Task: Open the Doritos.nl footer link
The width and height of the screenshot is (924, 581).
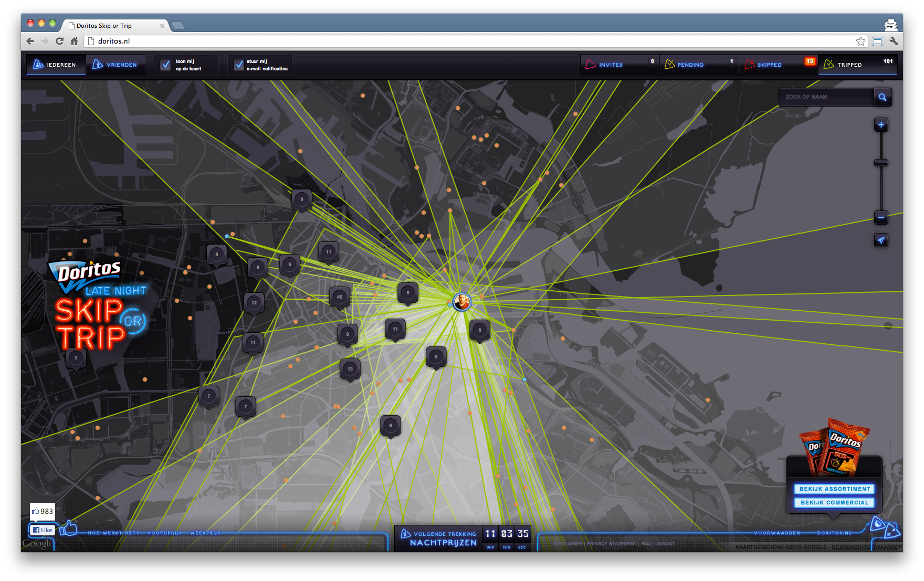Action: [834, 533]
